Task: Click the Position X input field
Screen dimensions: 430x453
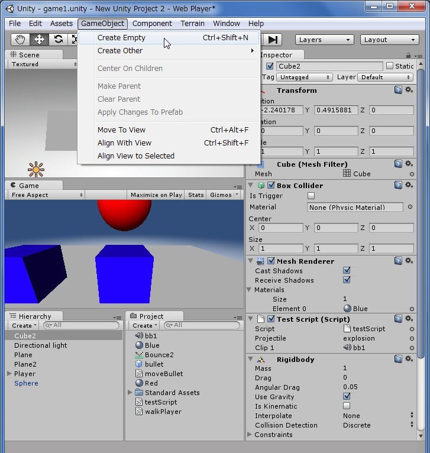Action: point(281,110)
